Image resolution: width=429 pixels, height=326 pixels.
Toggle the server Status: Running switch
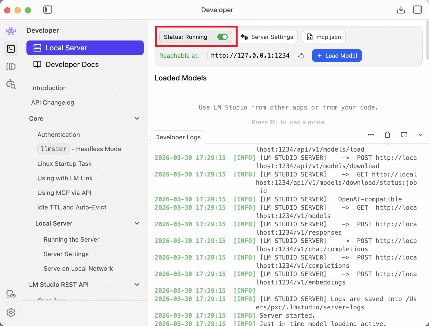coord(222,37)
